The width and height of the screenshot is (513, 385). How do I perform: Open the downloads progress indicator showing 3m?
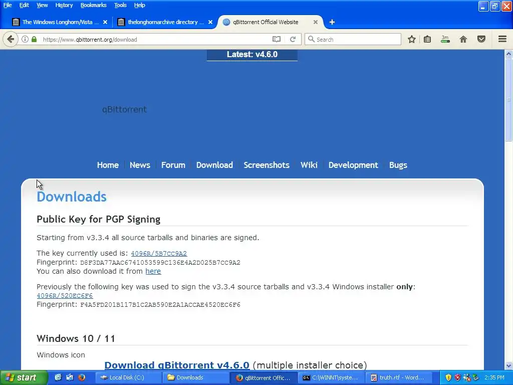click(x=445, y=39)
